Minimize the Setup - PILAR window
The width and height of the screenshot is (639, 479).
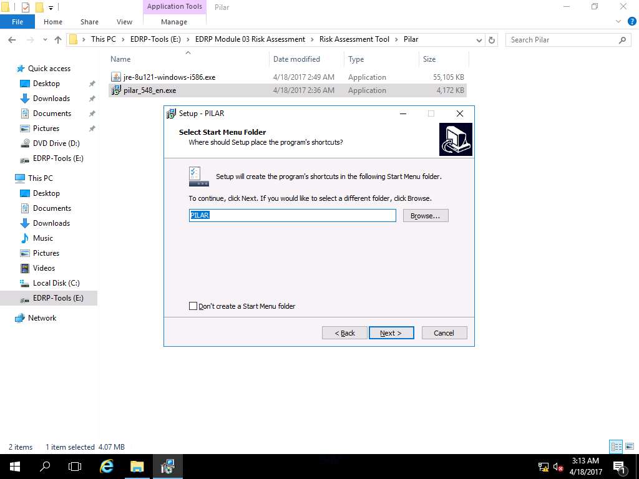403,114
